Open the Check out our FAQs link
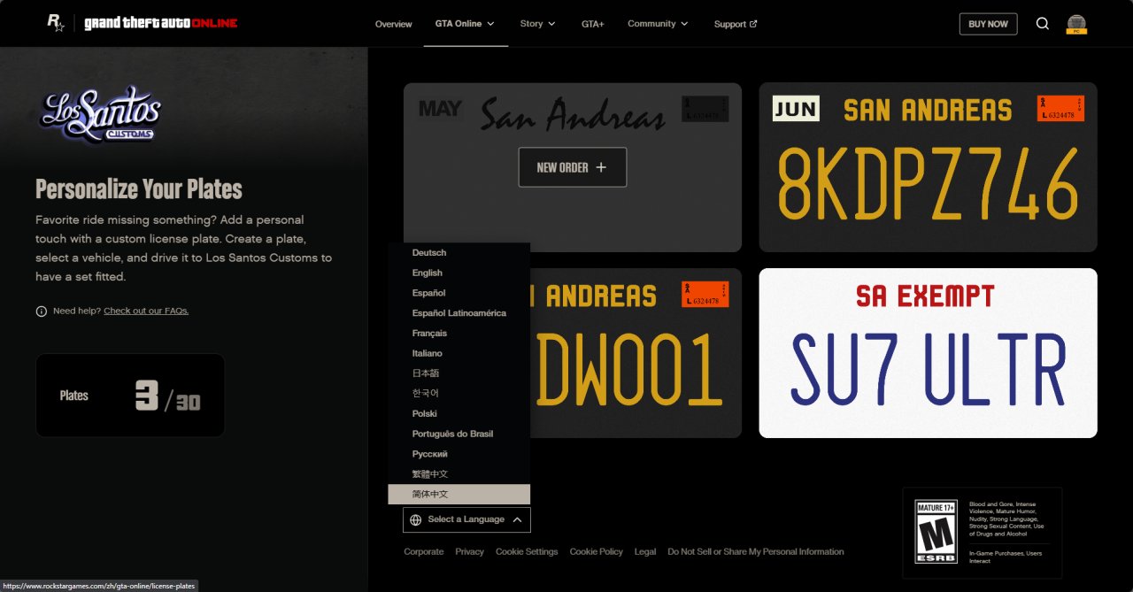1133x592 pixels. pyautogui.click(x=146, y=311)
